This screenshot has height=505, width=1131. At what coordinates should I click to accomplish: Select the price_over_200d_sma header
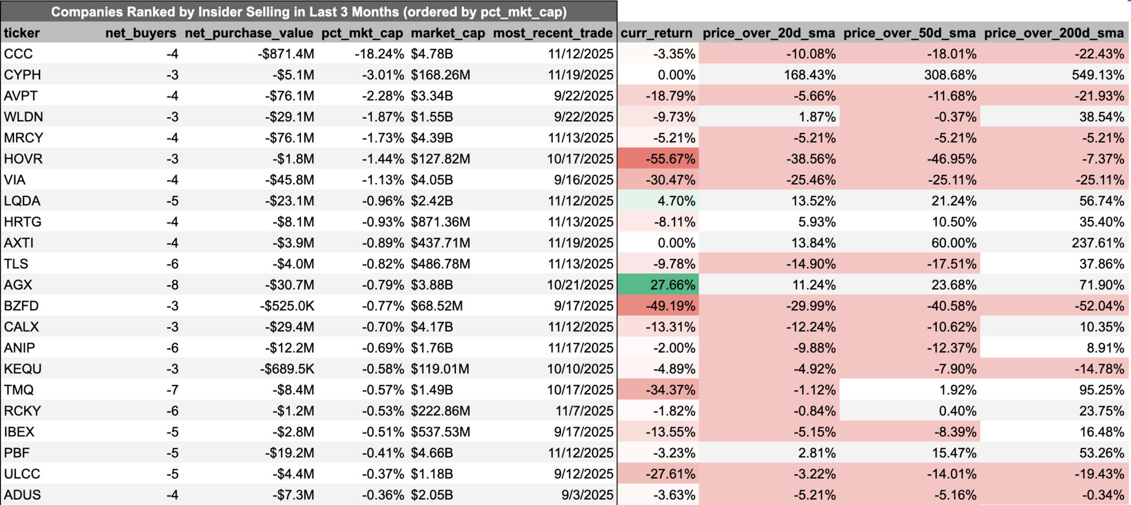[1054, 33]
